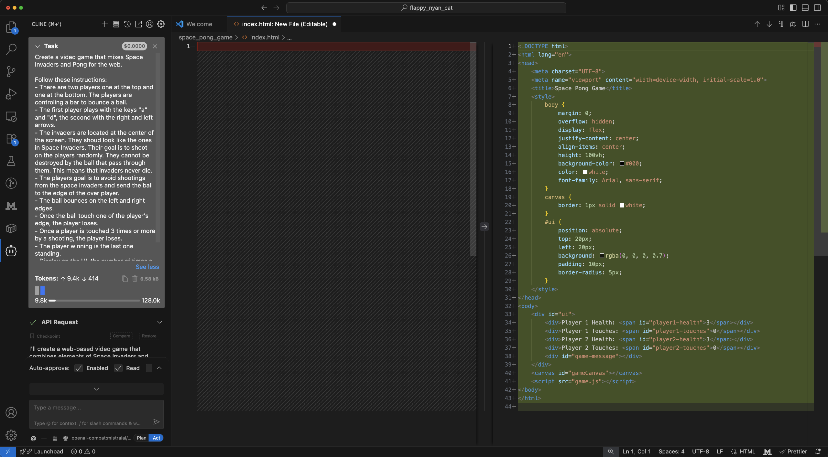The width and height of the screenshot is (828, 457).
Task: Click the See less link
Action: (147, 267)
